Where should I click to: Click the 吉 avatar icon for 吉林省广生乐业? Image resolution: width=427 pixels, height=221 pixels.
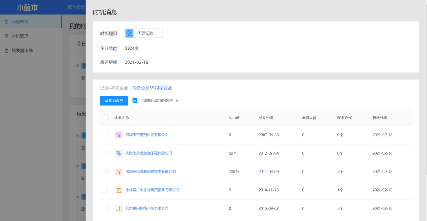click(119, 190)
